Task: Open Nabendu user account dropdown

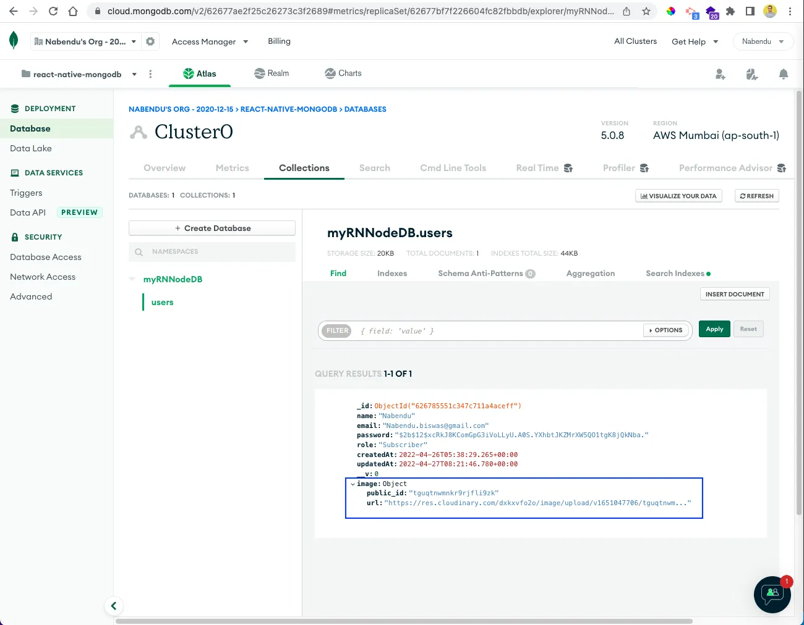Action: coord(763,41)
